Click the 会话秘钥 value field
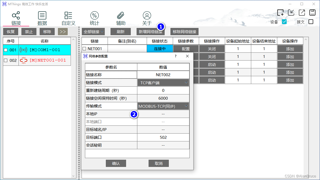The width and height of the screenshot is (320, 180). tap(163, 145)
